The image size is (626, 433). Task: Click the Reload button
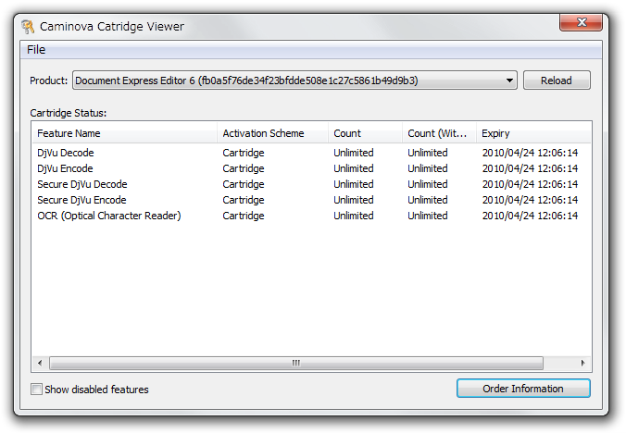click(557, 80)
